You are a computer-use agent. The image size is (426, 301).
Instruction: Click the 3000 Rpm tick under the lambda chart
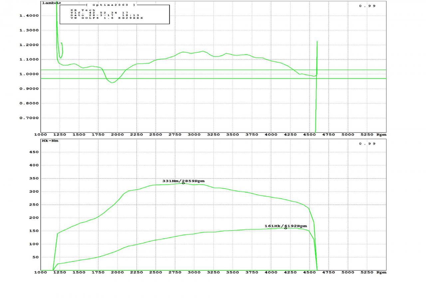click(194, 135)
